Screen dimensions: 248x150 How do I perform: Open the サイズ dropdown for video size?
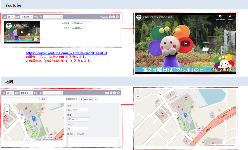click(78, 28)
